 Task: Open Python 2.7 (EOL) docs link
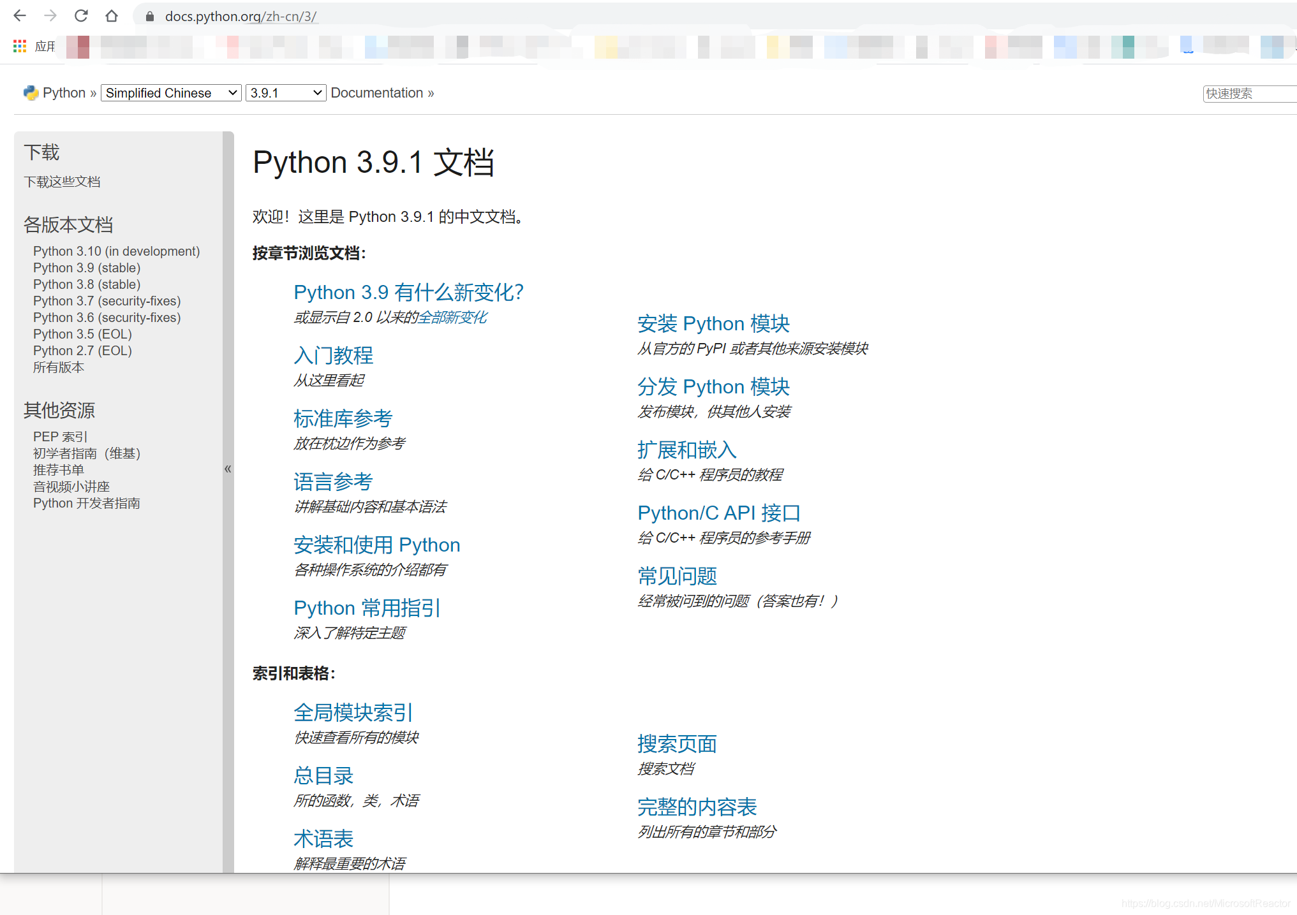pos(82,351)
